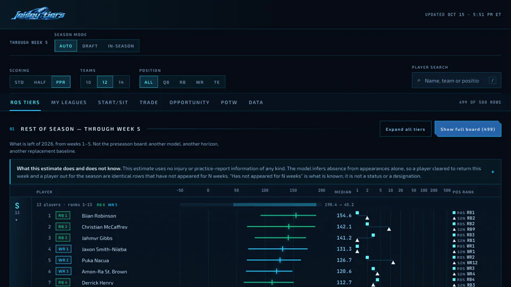Click the RB 2 badge for Christian McCaffrey

pos(63,226)
